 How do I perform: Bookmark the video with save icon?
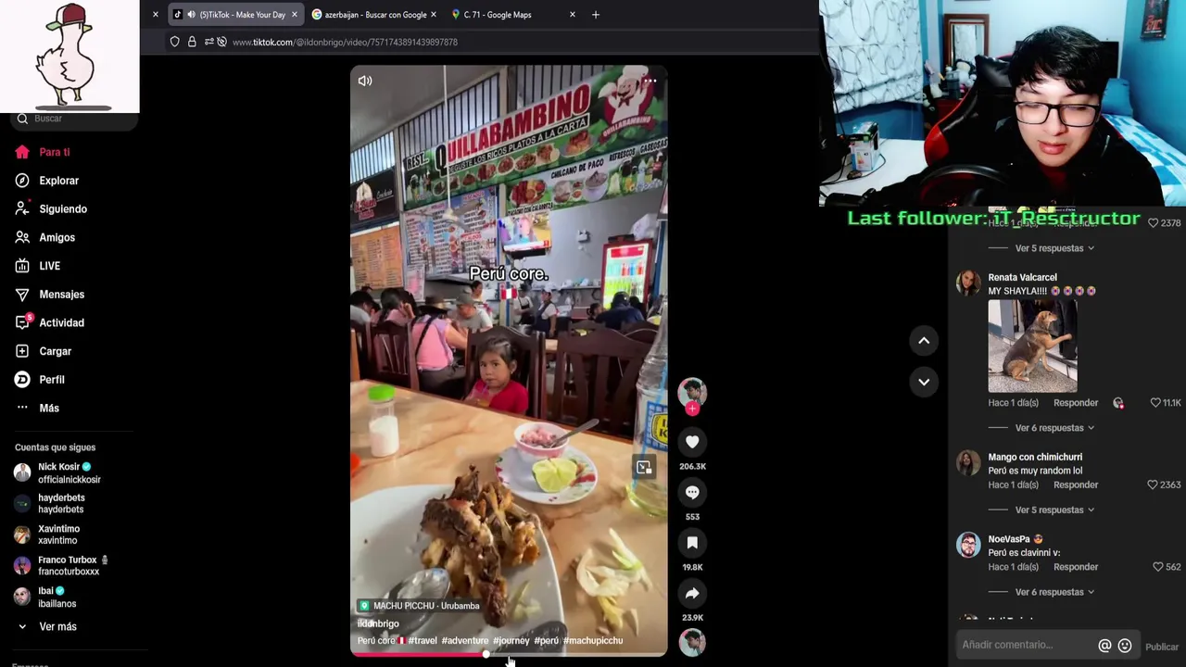(x=692, y=543)
